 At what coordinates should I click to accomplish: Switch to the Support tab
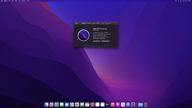click(103, 23)
